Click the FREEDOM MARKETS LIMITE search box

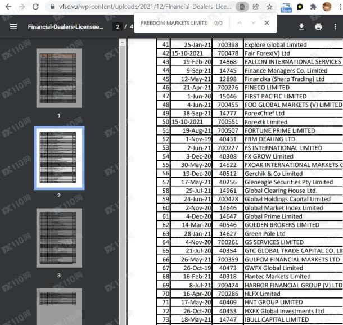pos(174,23)
